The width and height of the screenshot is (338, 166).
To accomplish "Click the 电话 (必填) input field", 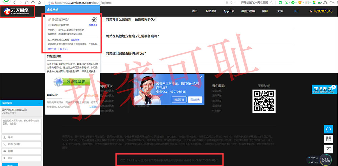I will (22, 144).
